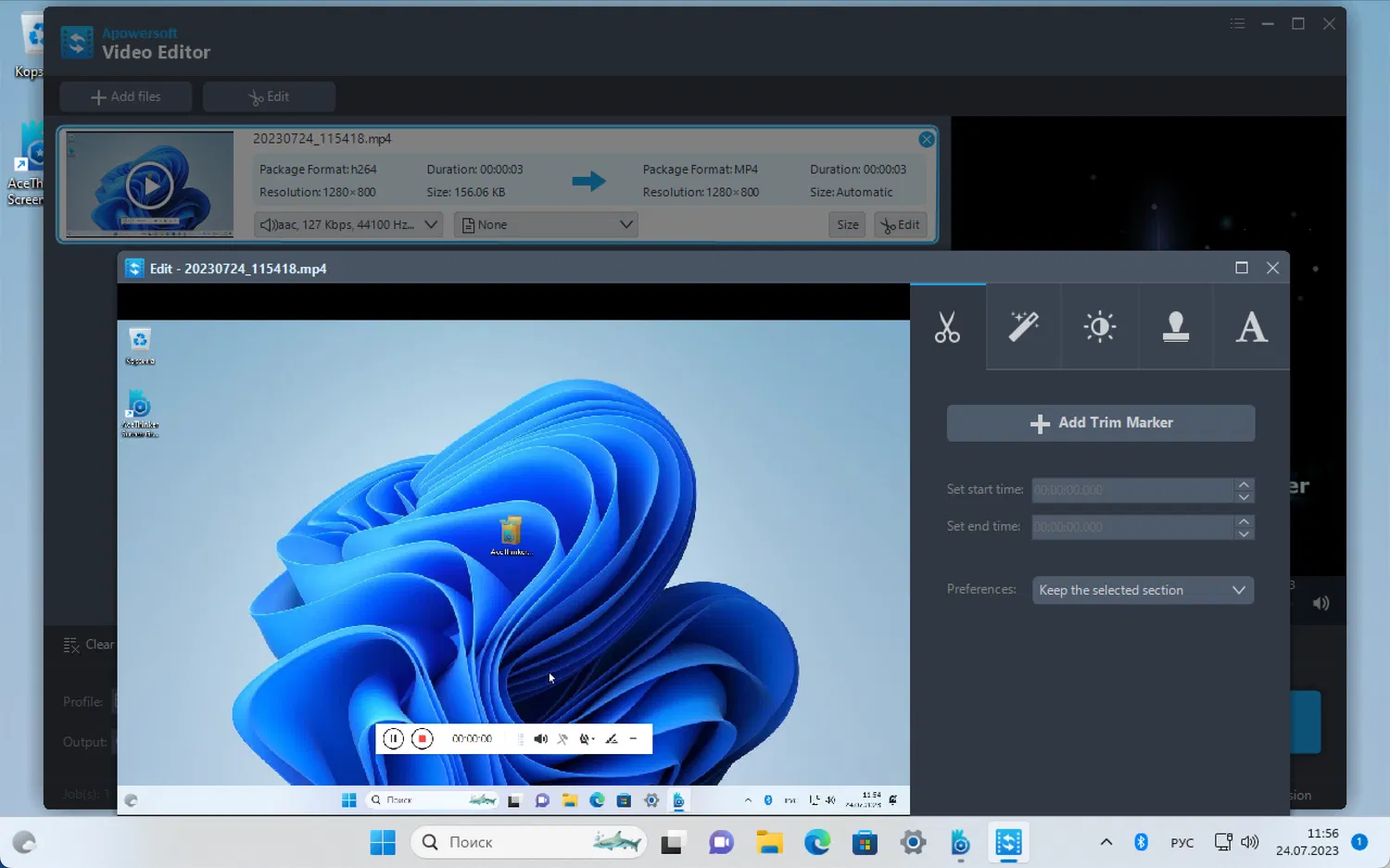Open the text 'A' subtitle tab
Image resolution: width=1390 pixels, height=868 pixels.
click(x=1252, y=327)
